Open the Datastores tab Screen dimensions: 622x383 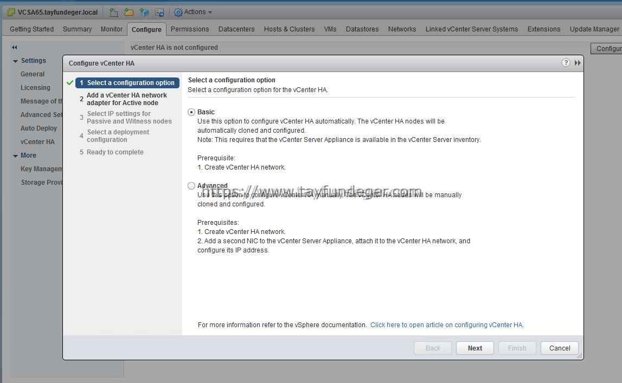(362, 29)
